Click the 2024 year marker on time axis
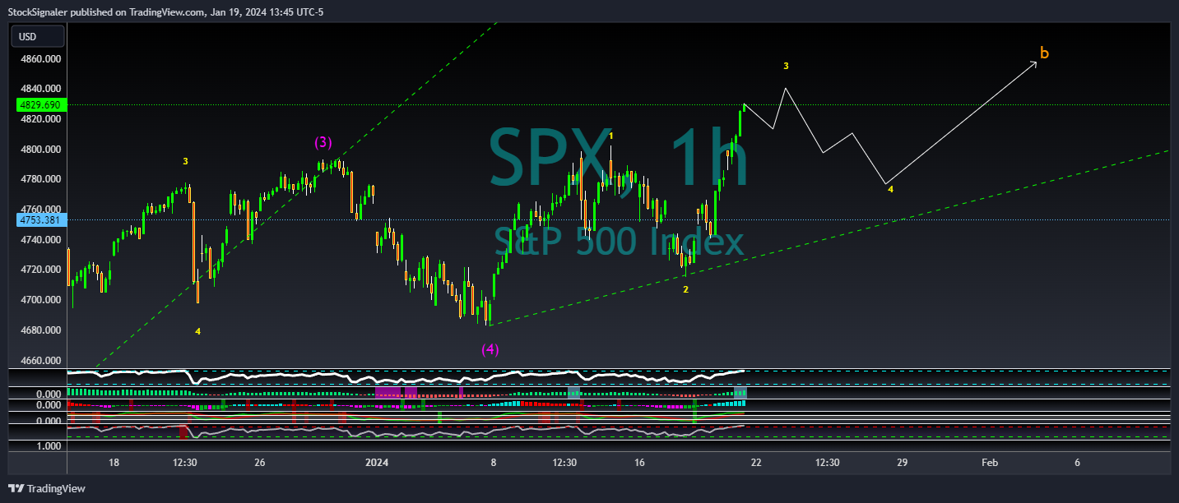 pyautogui.click(x=377, y=463)
